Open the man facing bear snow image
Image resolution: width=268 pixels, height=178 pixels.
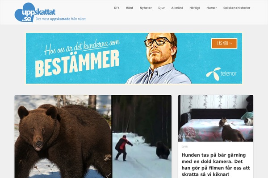[142, 137]
